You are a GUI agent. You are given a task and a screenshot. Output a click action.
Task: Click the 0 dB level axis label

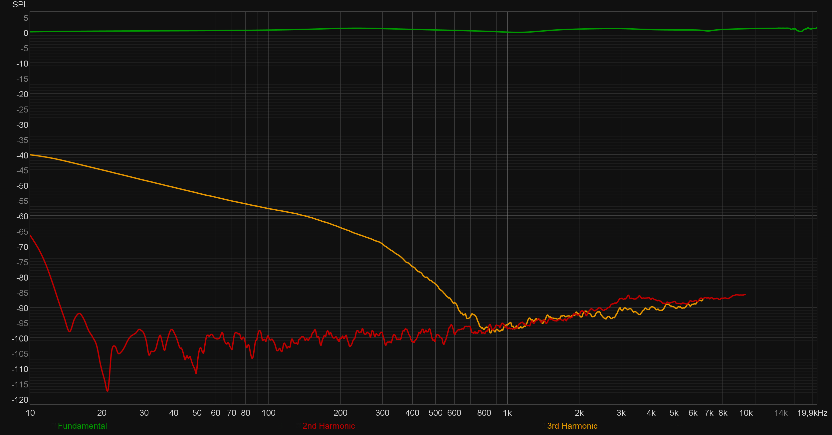click(26, 33)
